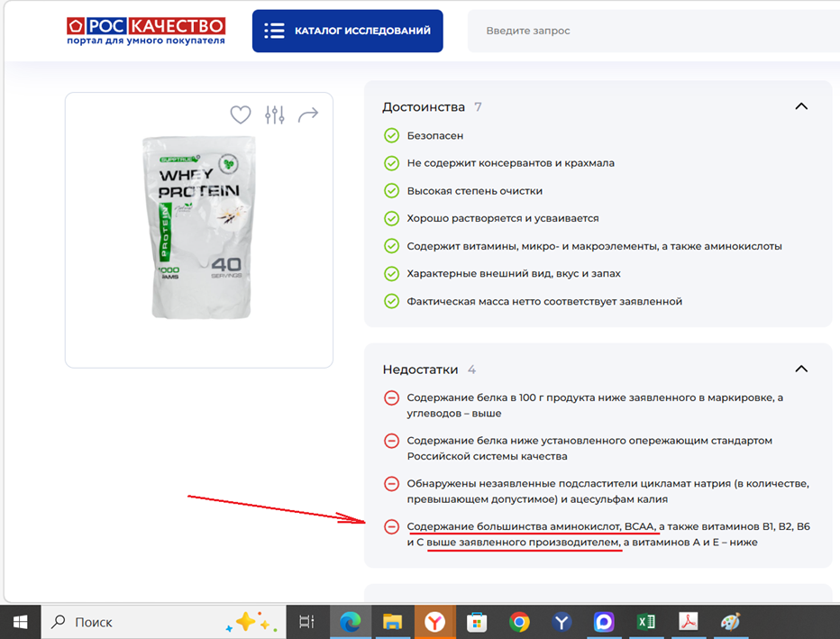
Task: Click check icon for Фактическая масса нетто
Action: tap(391, 301)
